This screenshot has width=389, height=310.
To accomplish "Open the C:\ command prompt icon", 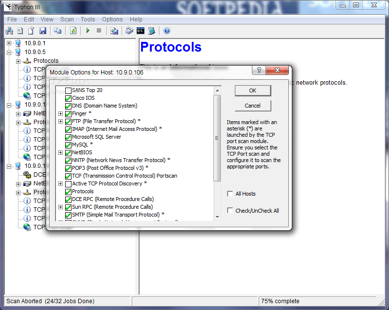I will click(x=141, y=31).
